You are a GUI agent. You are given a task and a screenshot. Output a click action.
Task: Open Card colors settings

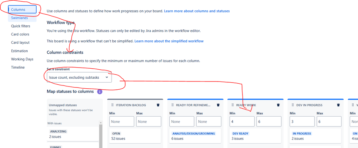click(20, 34)
